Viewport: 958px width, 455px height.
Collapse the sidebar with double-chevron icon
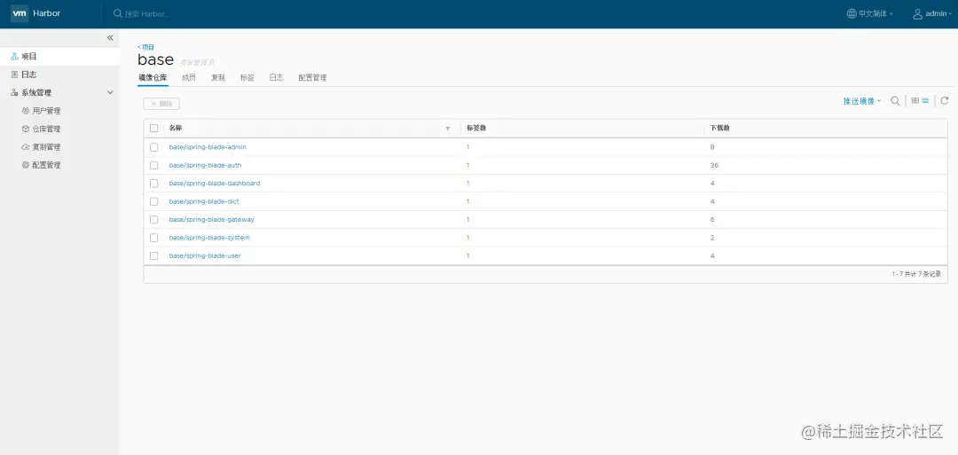[x=110, y=38]
